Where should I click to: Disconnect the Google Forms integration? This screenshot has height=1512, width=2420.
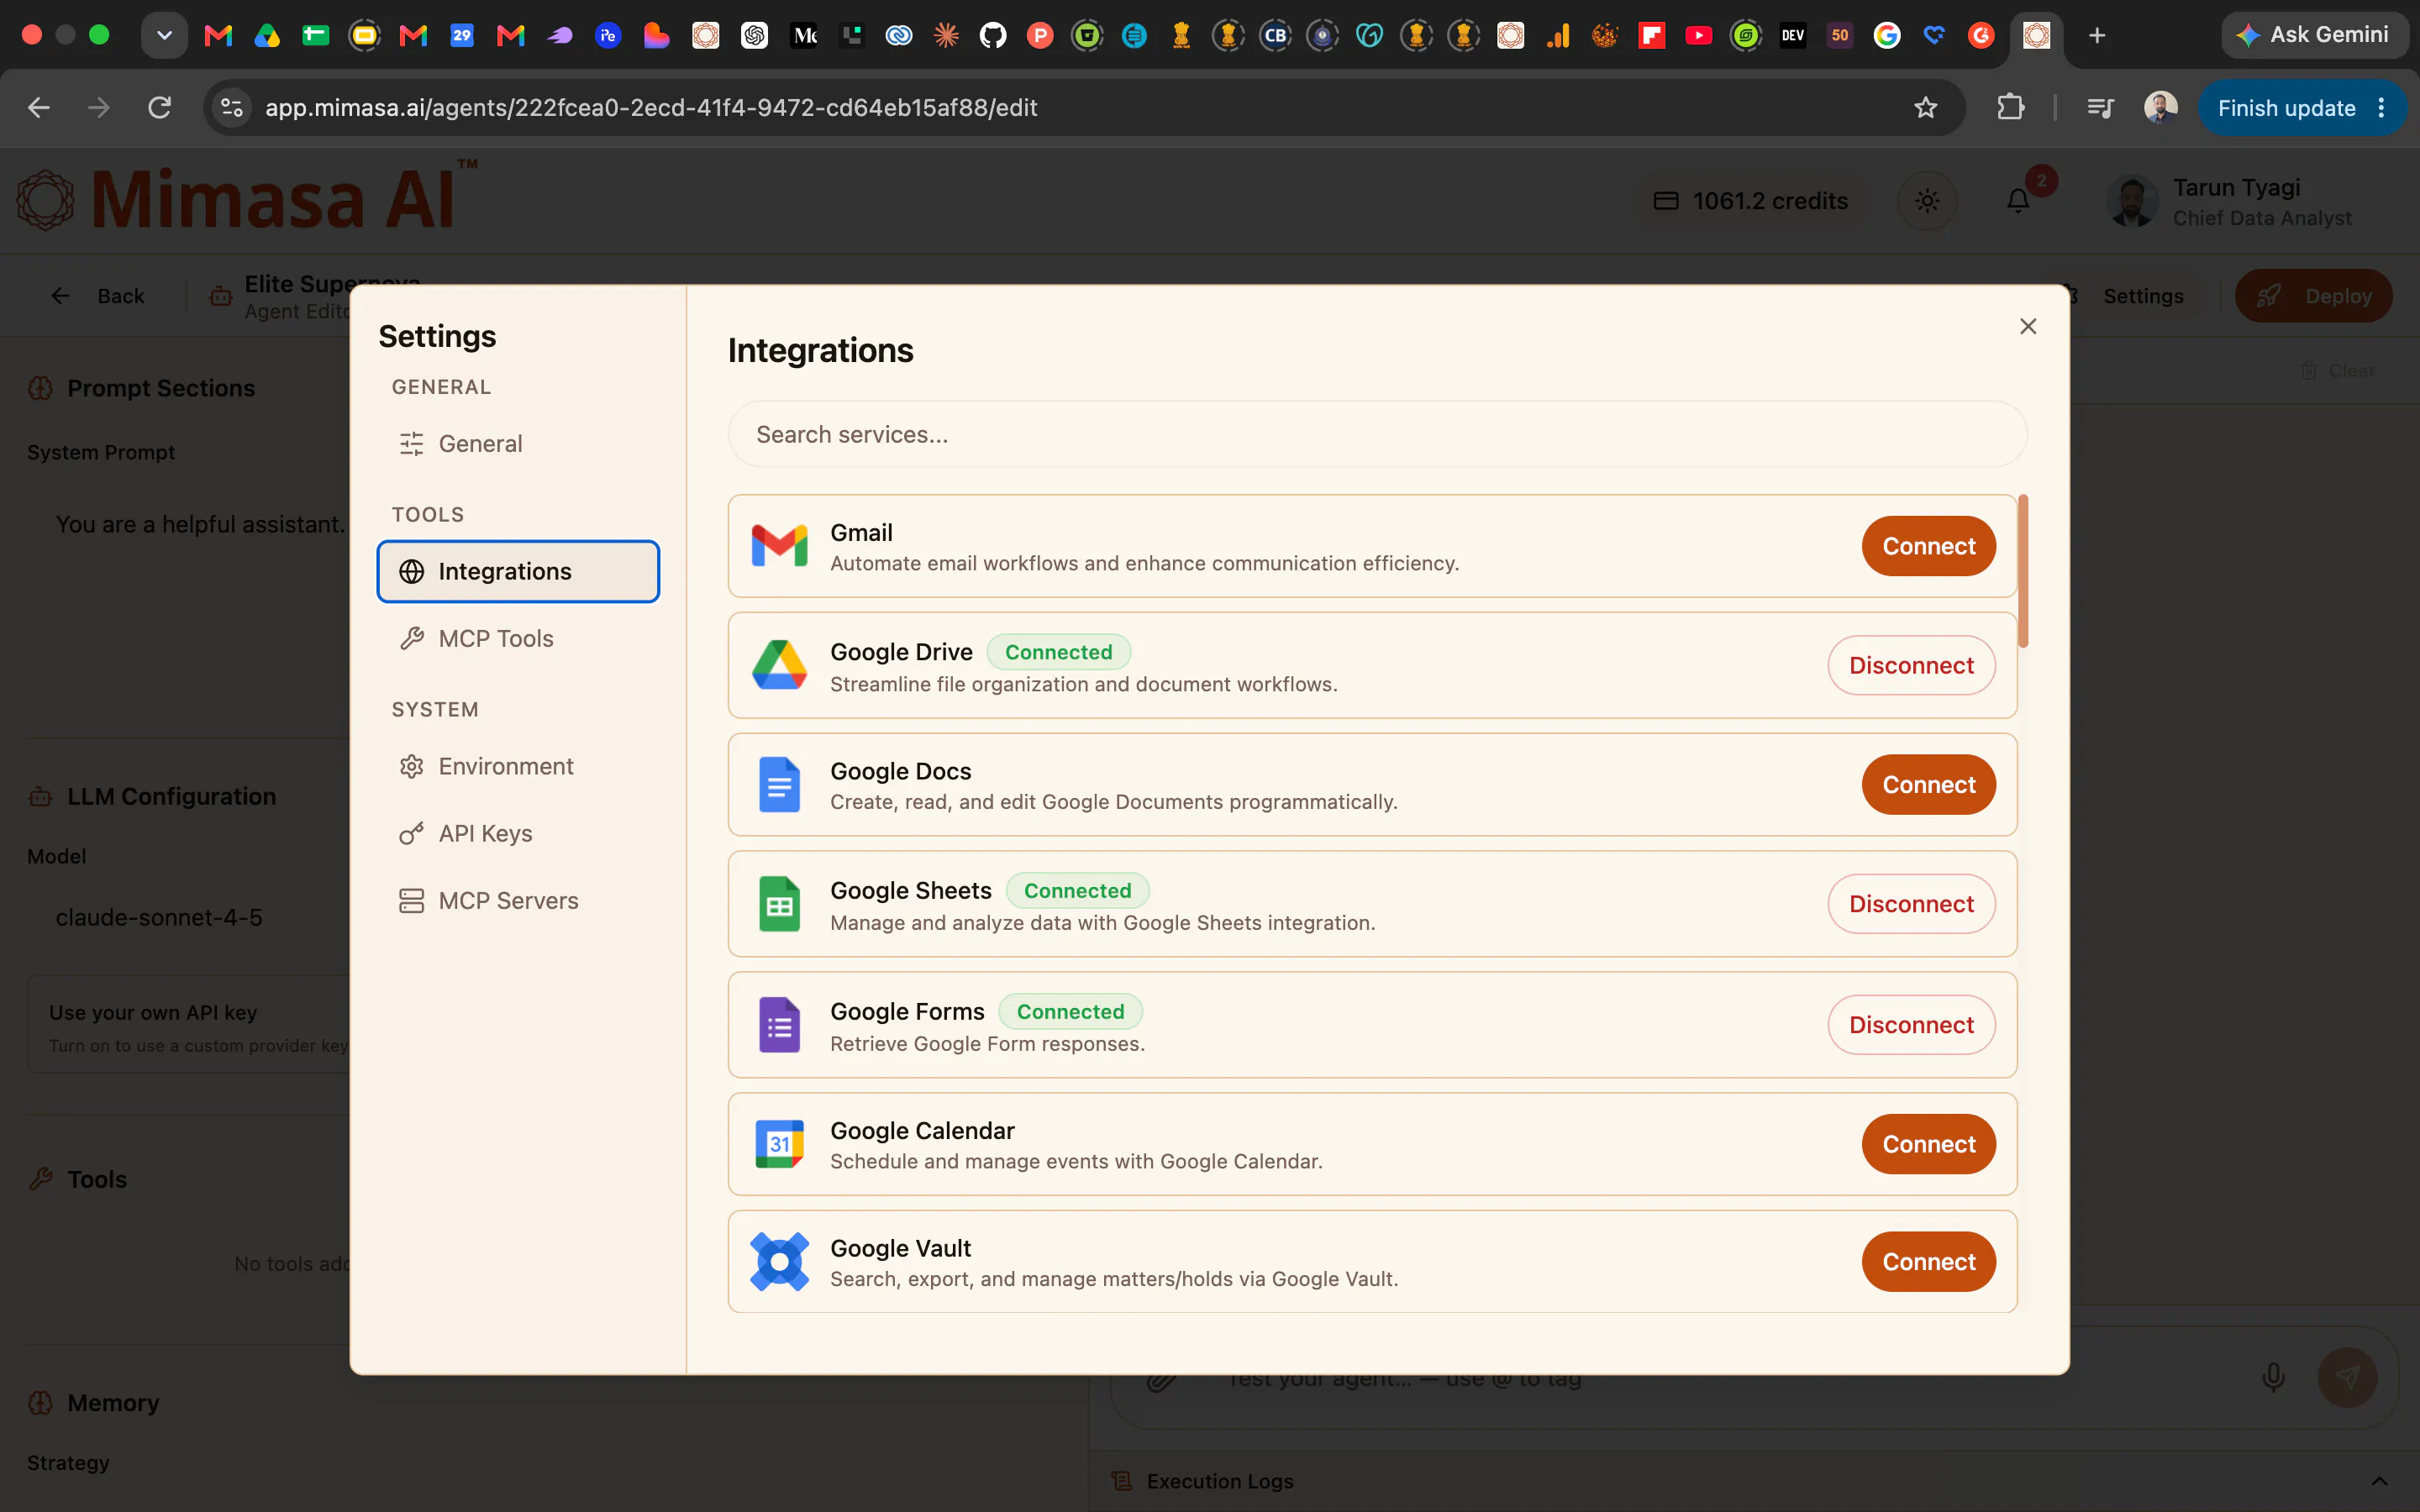point(1911,1025)
